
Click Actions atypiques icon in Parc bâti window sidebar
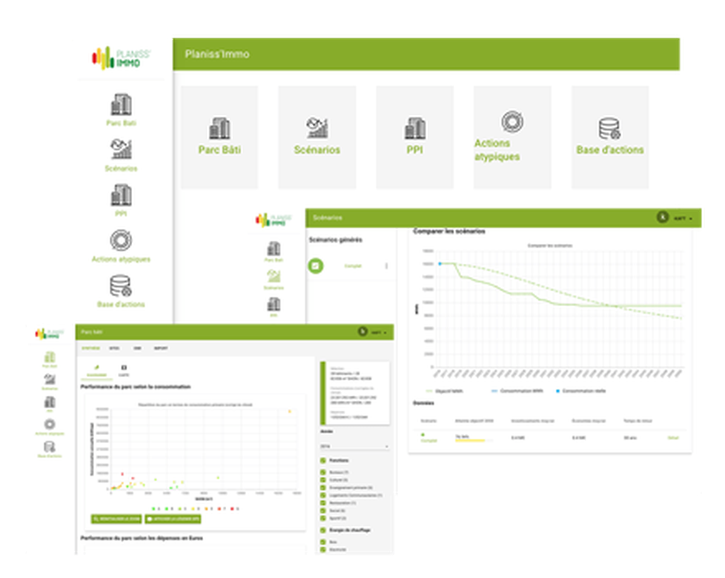pyautogui.click(x=50, y=424)
